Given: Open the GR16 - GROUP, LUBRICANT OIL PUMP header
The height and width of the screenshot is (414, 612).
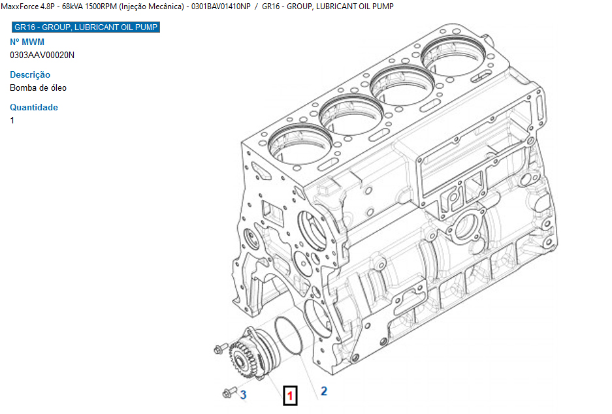Looking at the screenshot, I should coord(85,27).
